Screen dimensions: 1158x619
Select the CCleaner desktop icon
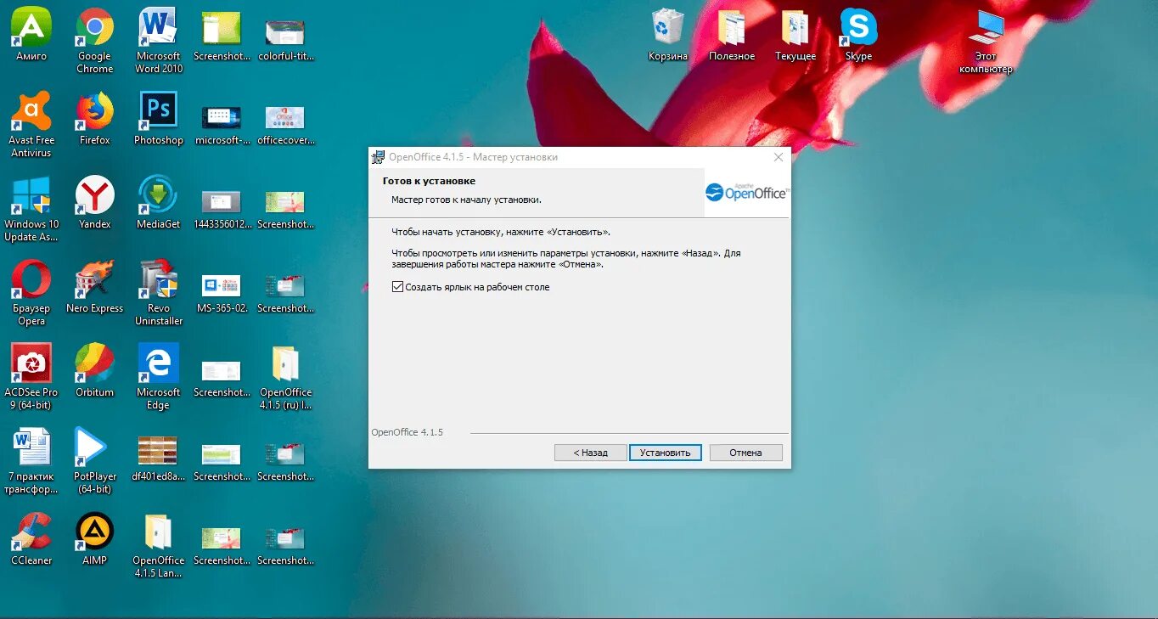(31, 539)
